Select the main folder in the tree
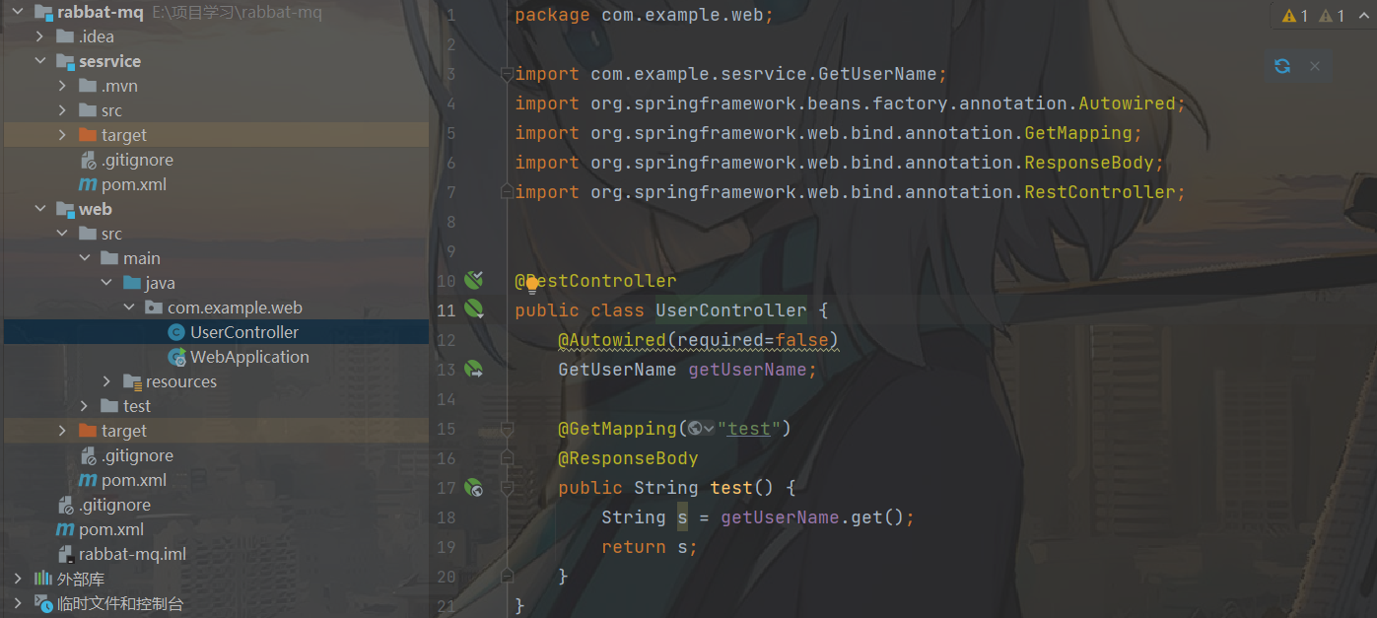 click(x=142, y=258)
